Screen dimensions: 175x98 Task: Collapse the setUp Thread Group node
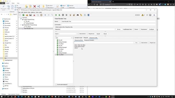[x=21, y=19]
